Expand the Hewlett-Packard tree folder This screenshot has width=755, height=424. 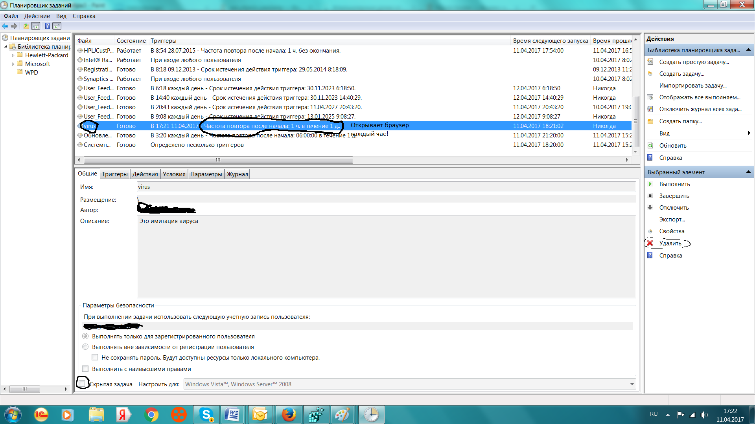point(13,55)
